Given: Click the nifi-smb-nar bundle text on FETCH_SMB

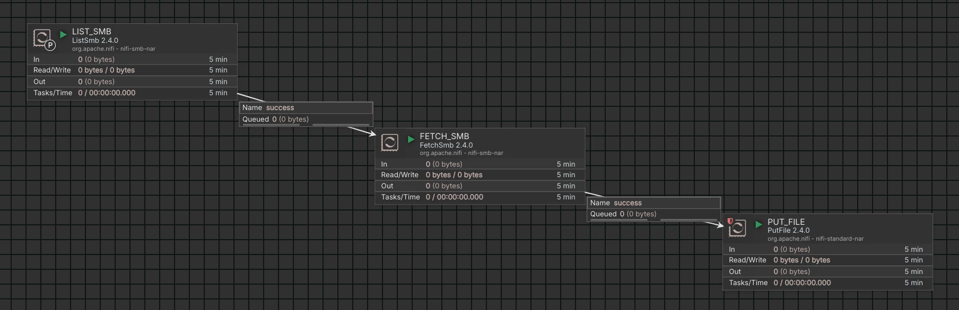Looking at the screenshot, I should point(485,153).
